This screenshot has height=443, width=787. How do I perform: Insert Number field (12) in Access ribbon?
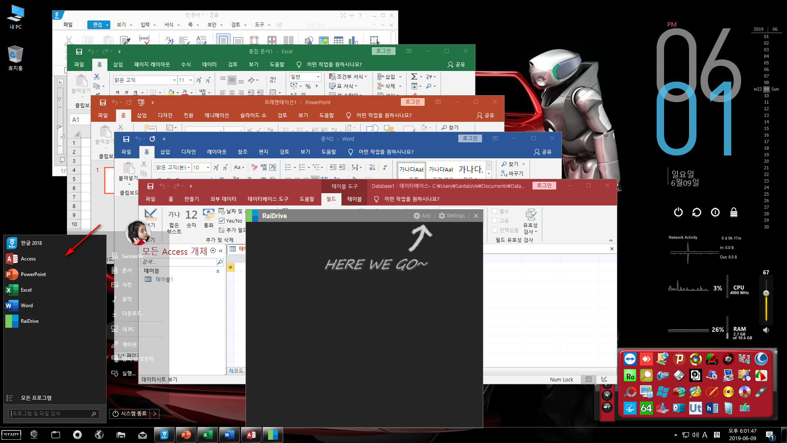pyautogui.click(x=191, y=219)
